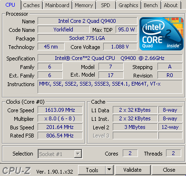
Task: Click the version text Ver. 1.90.1.x32
Action: [55, 172]
